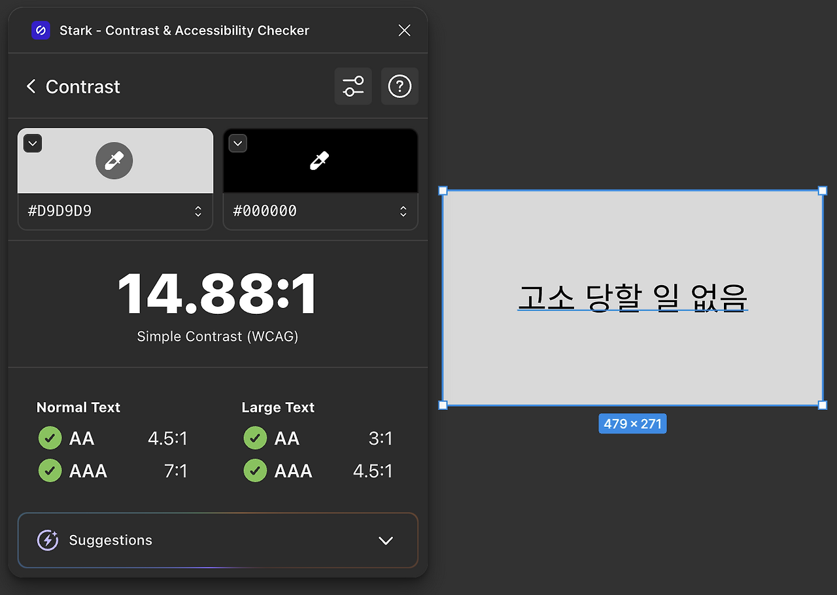The width and height of the screenshot is (837, 595).
Task: Open the #000000 color format dropdown
Action: 403,211
